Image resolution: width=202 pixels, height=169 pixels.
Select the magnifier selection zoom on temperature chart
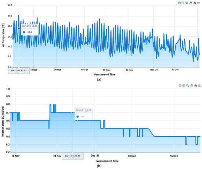coord(187,3)
